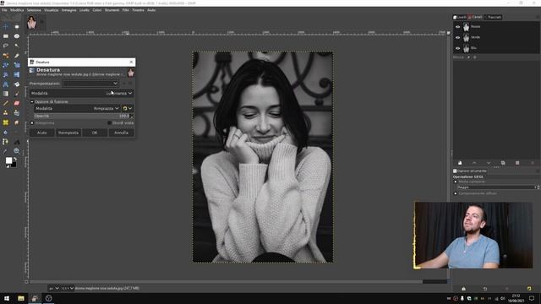
Task: Click the image tab thumbnail
Action: (x=32, y=22)
